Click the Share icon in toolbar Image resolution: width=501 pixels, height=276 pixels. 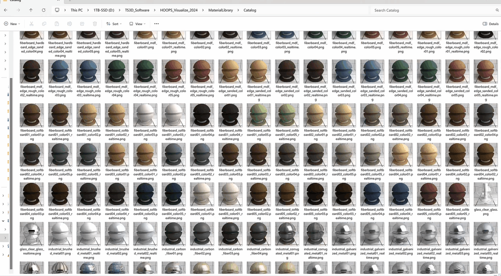[x=82, y=24]
